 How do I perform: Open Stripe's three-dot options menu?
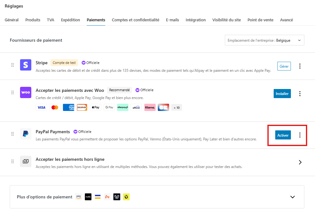pyautogui.click(x=300, y=66)
